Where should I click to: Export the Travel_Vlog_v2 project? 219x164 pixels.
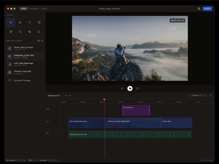click(207, 8)
